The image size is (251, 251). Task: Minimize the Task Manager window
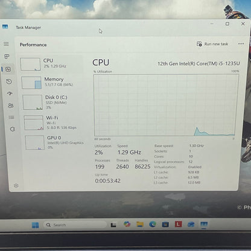(x=212, y=24)
